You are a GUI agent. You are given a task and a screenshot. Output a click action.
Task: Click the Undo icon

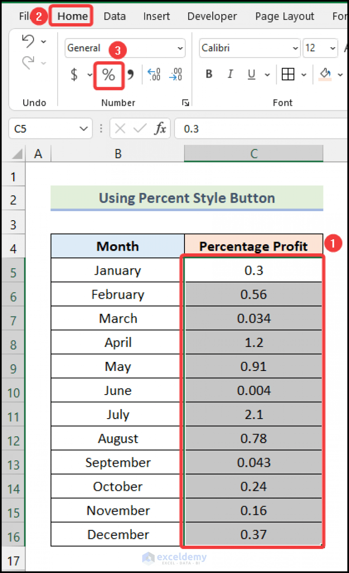point(28,41)
